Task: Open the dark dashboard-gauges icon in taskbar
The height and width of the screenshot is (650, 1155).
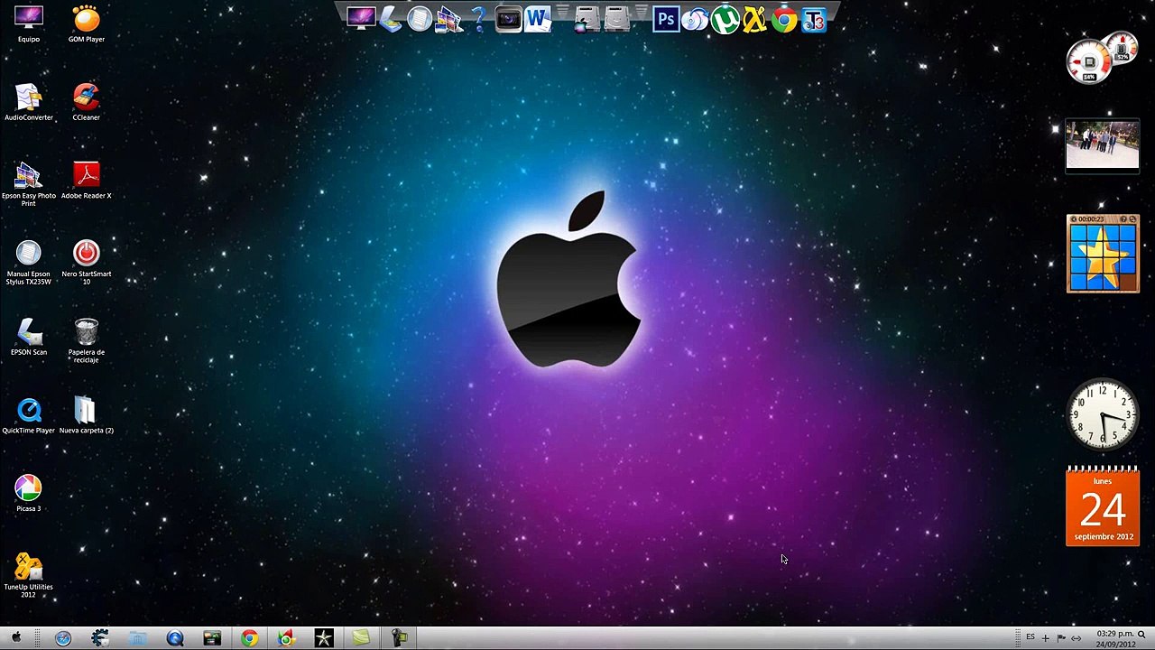Action: [212, 638]
